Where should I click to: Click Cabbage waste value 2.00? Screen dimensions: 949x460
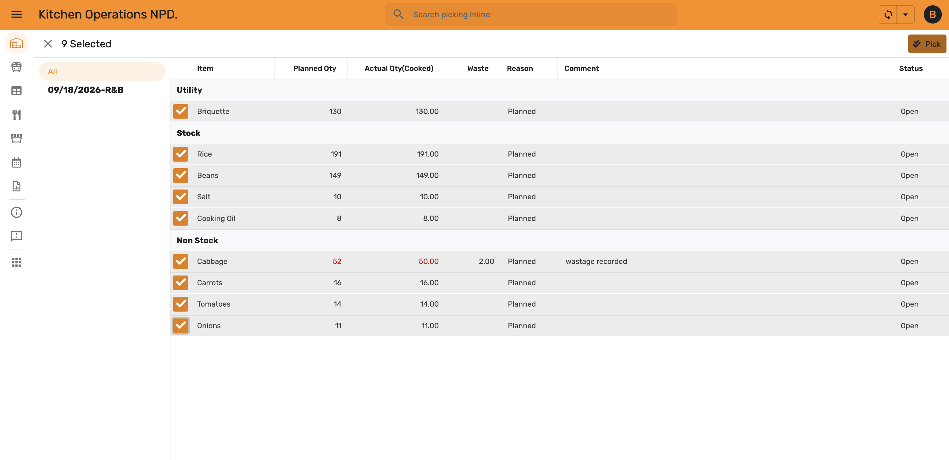click(x=486, y=261)
